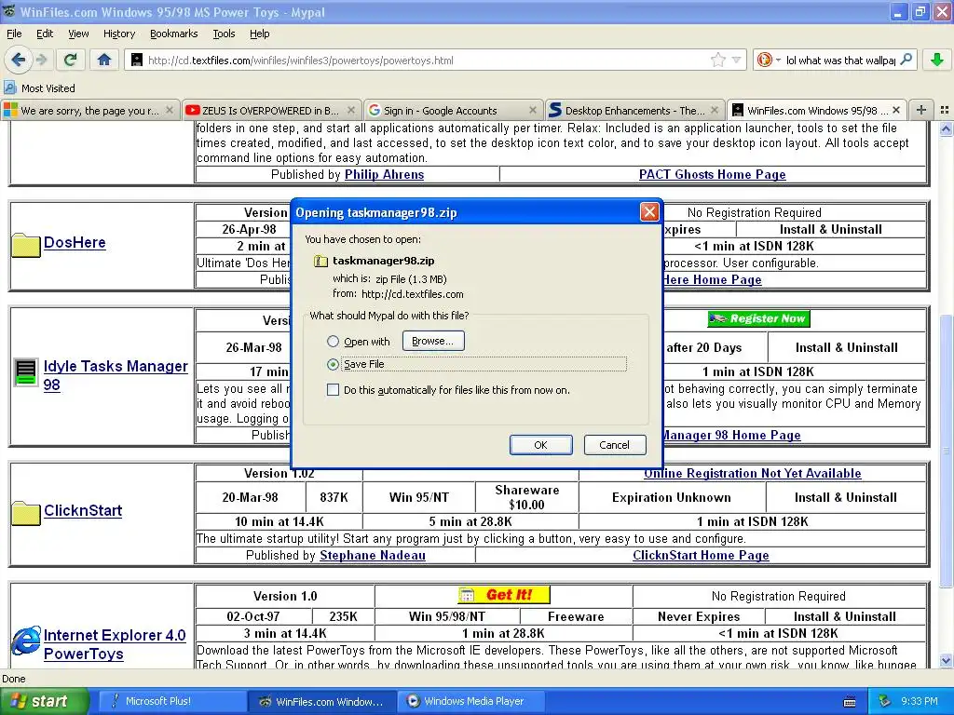This screenshot has height=715, width=954.
Task: Click the site identity icon in URL bar
Action: coord(137,60)
